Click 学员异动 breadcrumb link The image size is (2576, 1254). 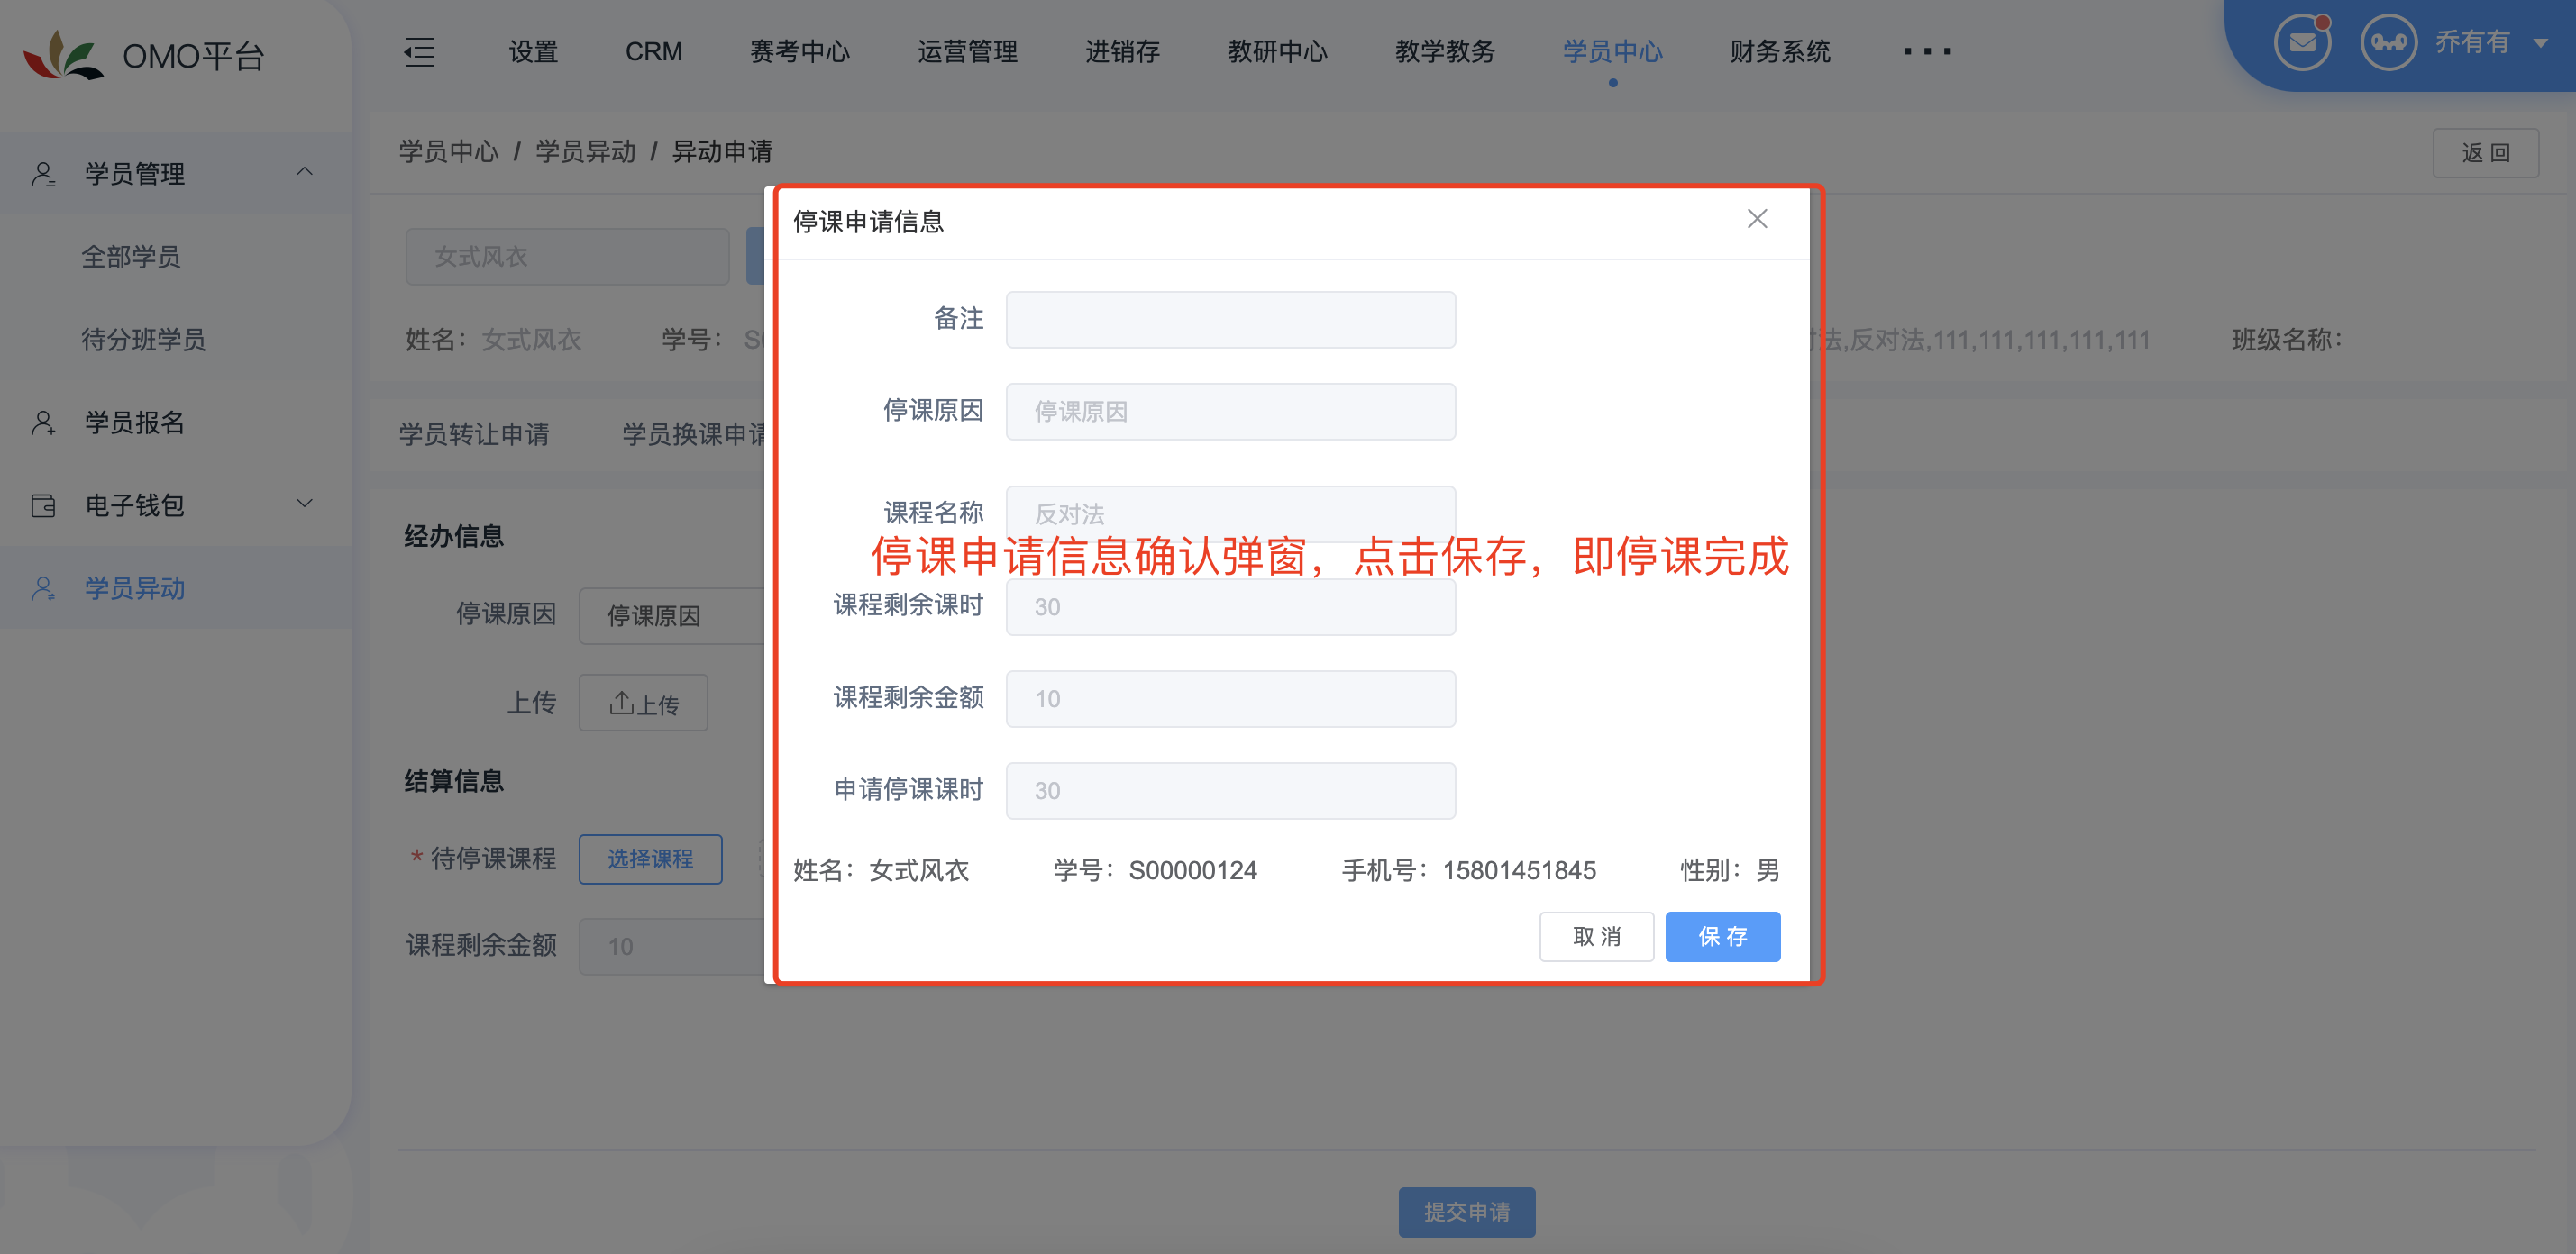point(585,152)
